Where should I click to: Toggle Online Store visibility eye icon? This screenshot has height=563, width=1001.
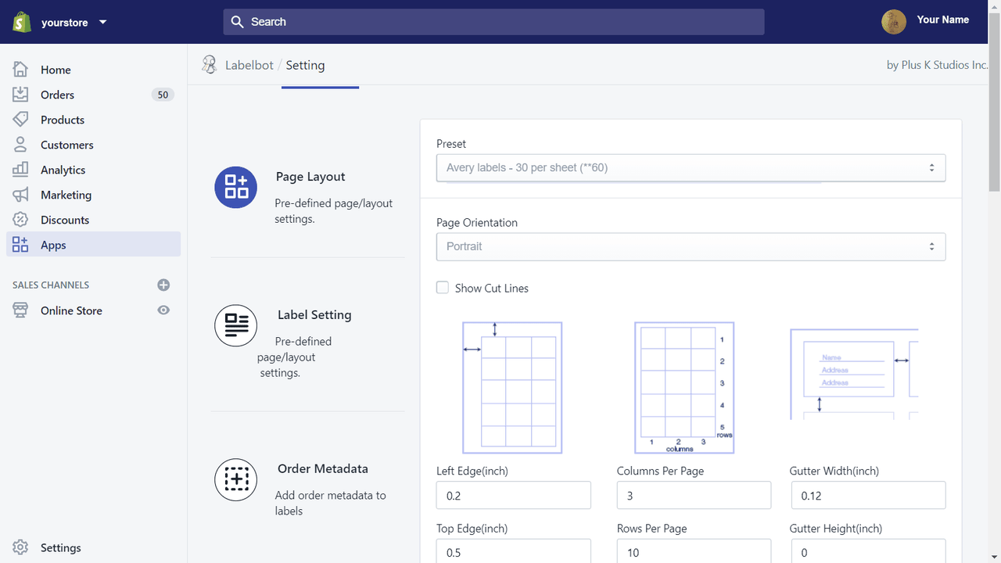[x=163, y=310]
